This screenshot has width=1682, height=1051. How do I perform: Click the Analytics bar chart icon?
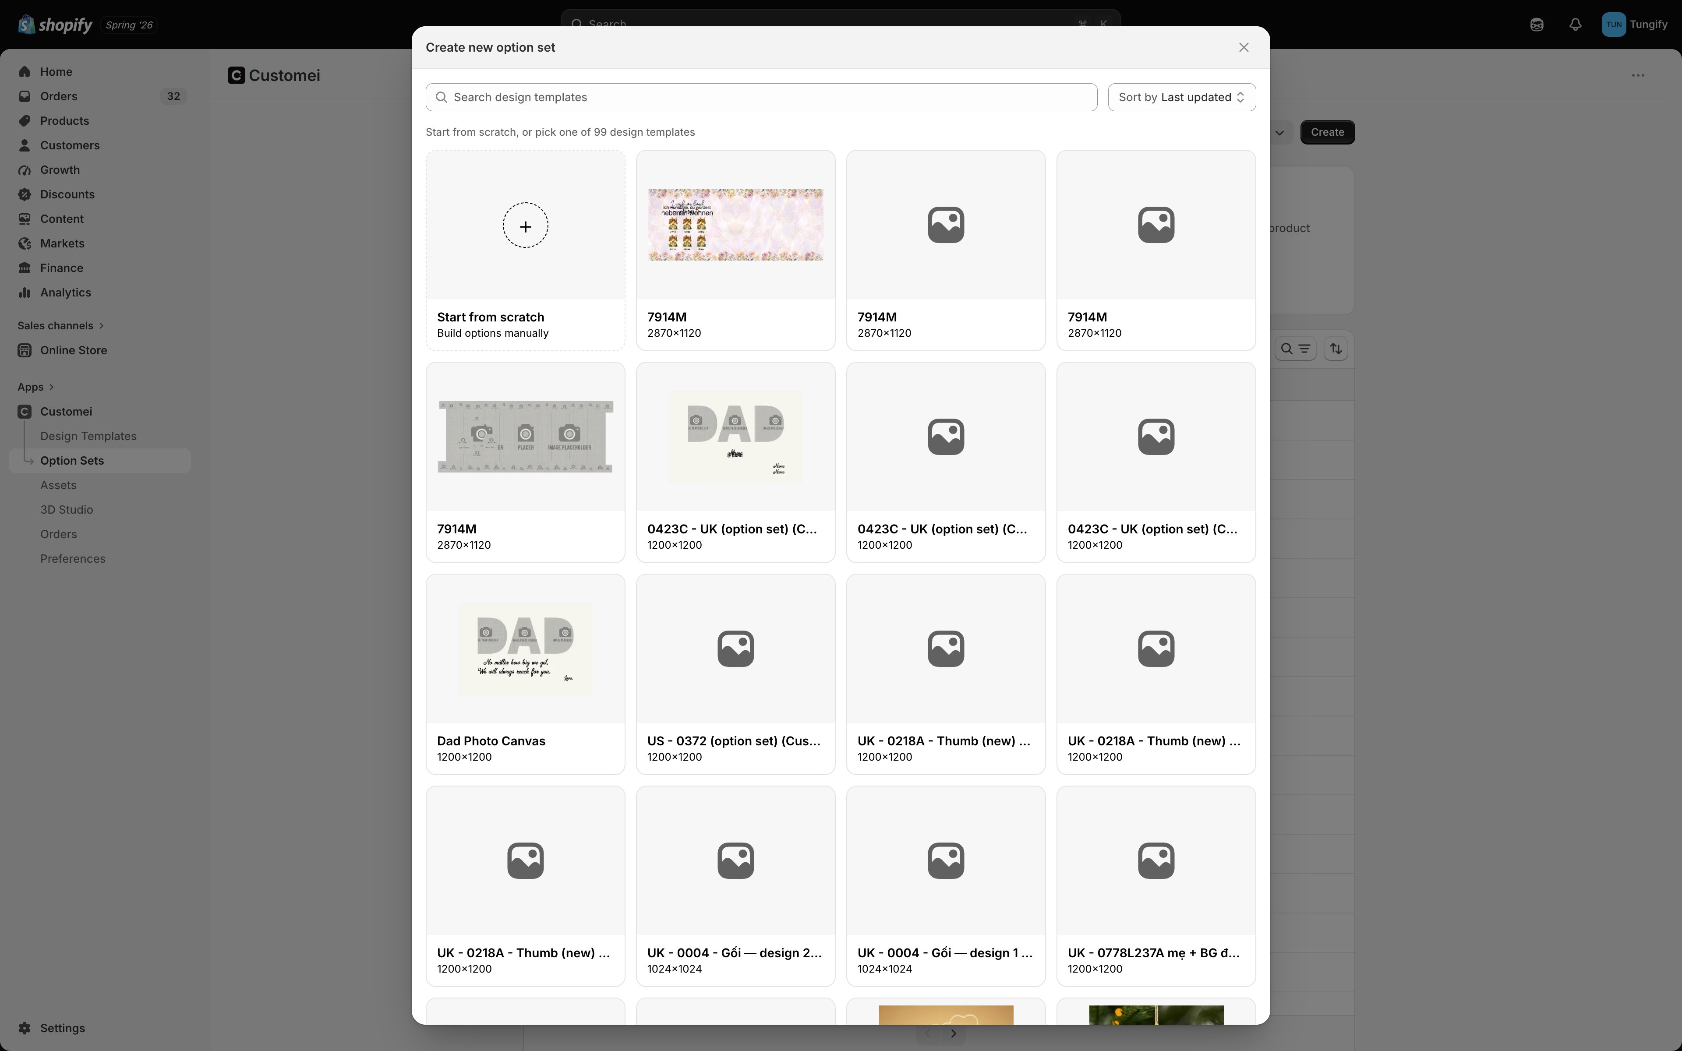pyautogui.click(x=25, y=293)
